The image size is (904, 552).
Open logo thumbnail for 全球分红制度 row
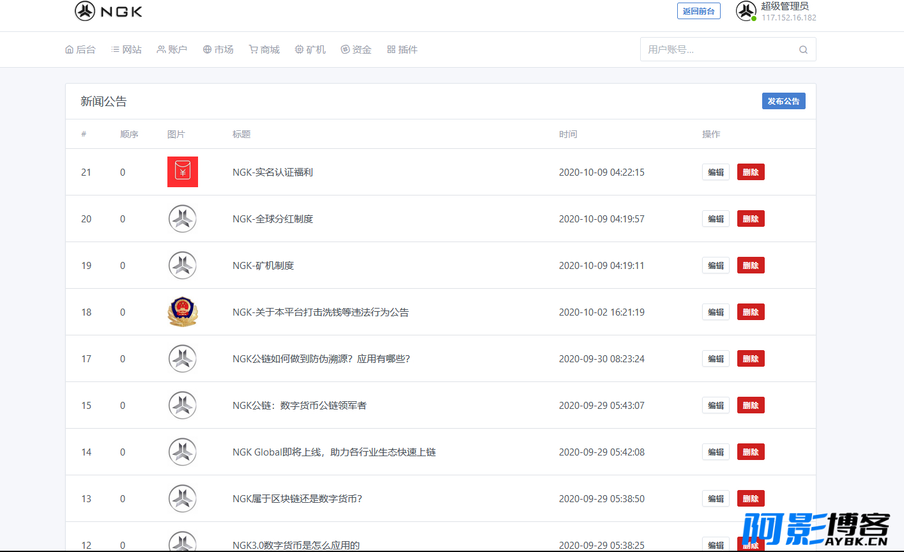point(183,218)
